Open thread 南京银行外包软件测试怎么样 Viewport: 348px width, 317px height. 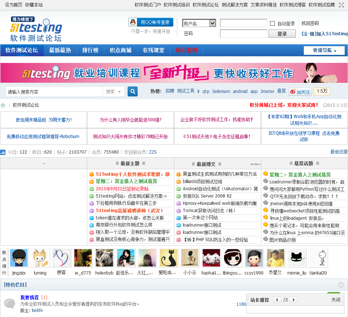click(124, 225)
